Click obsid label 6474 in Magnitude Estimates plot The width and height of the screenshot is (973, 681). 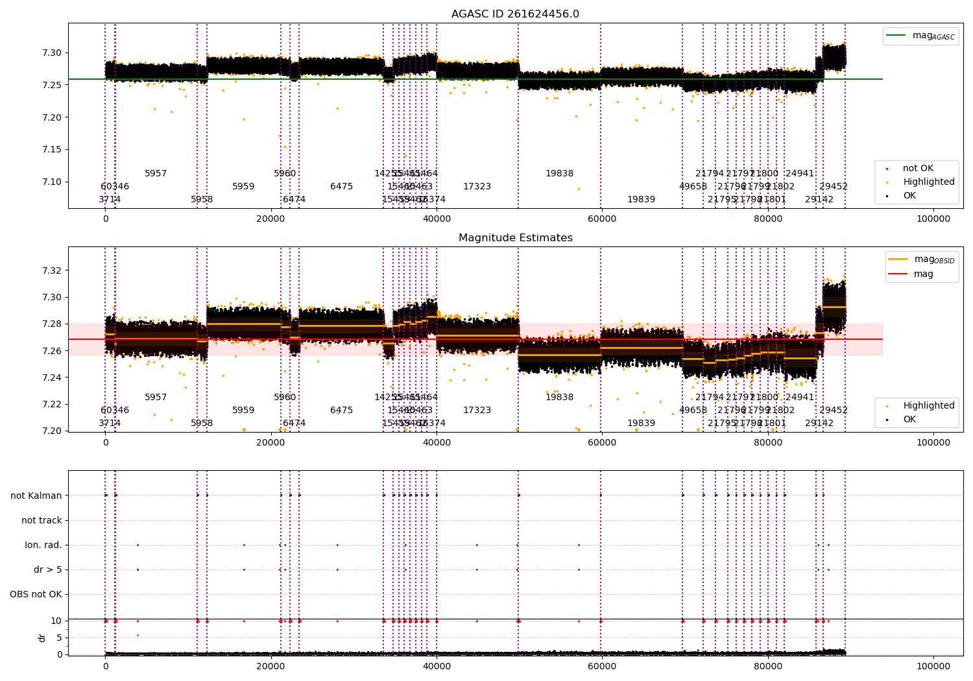coord(294,424)
